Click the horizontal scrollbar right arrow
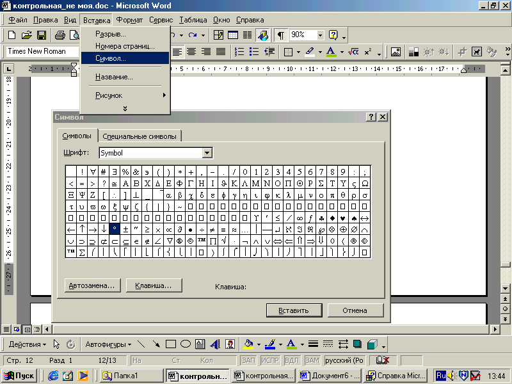512x384 pixels. click(495, 329)
